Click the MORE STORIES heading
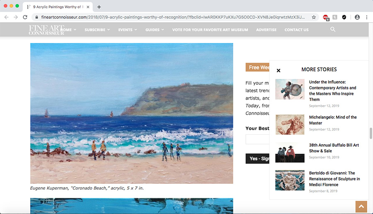 [319, 69]
